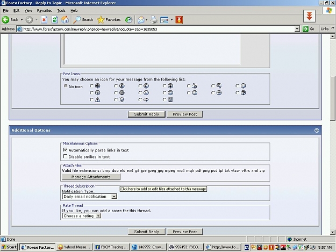Image resolution: width=336 pixels, height=252 pixels.
Task: Click Submit Reply below Post Icons
Action: 147,114
